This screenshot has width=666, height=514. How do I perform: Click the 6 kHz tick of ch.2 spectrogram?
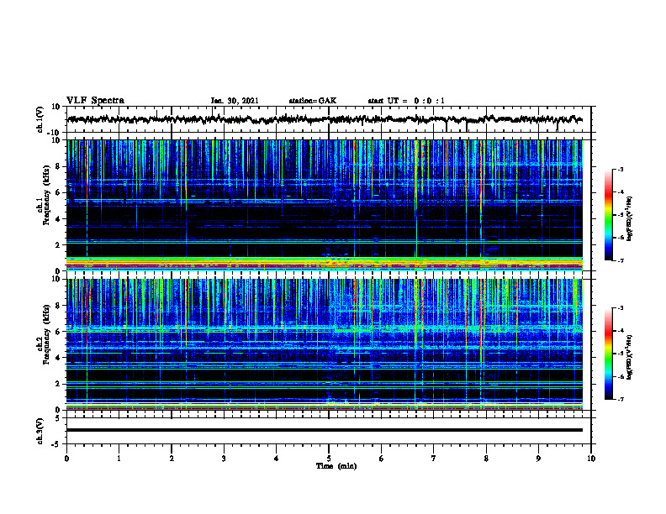(60, 332)
